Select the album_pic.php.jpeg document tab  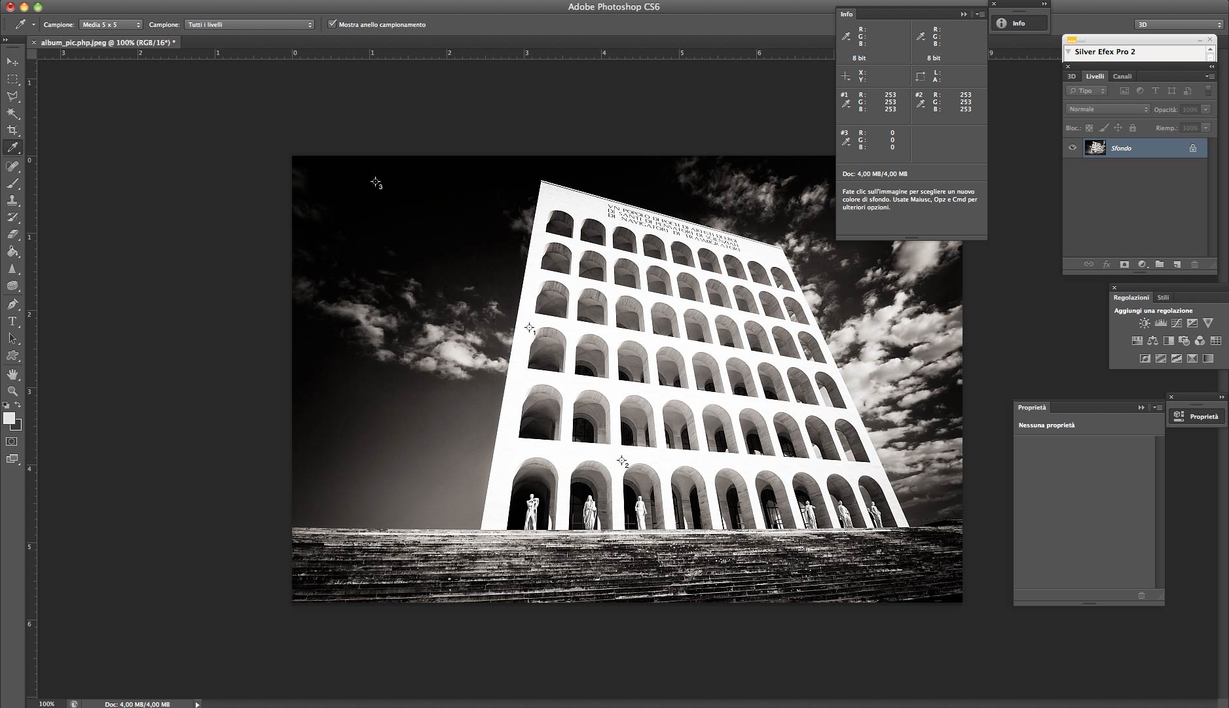[108, 43]
